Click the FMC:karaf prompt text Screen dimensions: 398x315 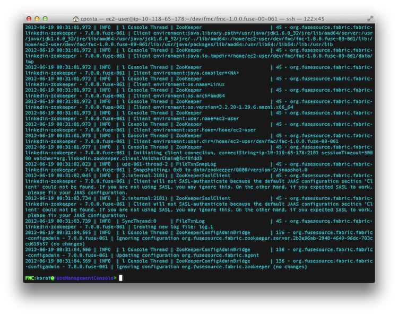coord(38,278)
